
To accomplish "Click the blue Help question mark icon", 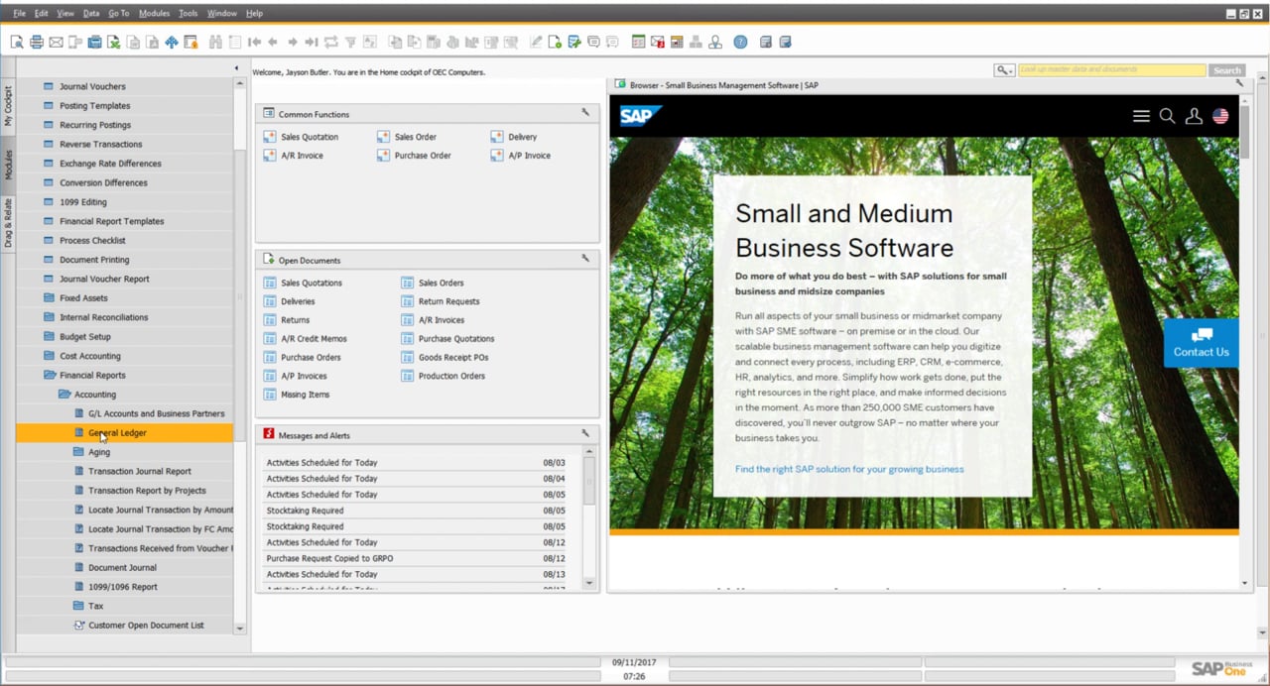I will coord(740,42).
